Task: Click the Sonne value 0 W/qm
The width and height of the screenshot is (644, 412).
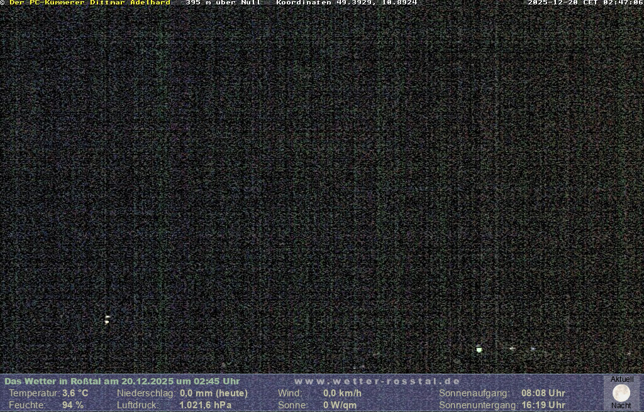Action: (x=340, y=405)
